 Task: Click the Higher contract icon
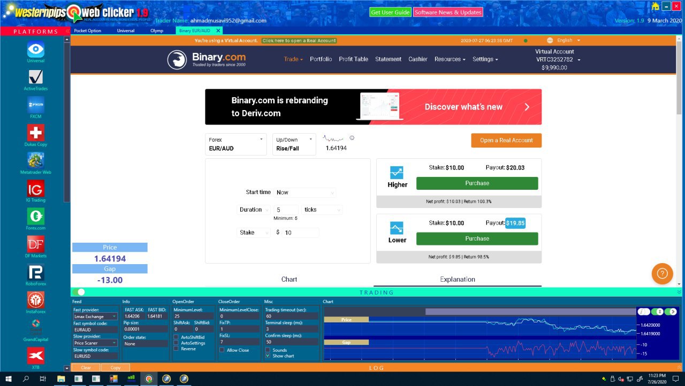click(397, 173)
